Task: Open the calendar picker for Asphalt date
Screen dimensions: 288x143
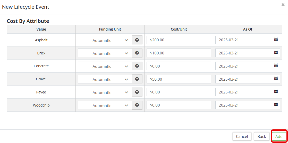Action: pos(276,40)
